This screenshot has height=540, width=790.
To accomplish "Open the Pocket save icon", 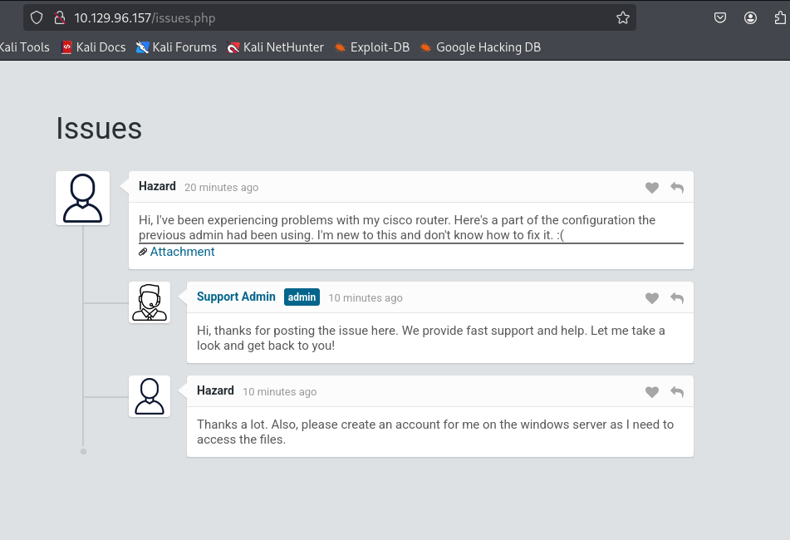I will pos(720,18).
